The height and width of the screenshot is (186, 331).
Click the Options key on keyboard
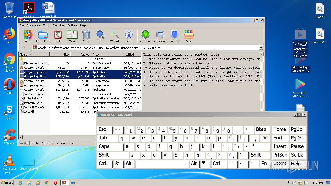[x=280, y=164]
